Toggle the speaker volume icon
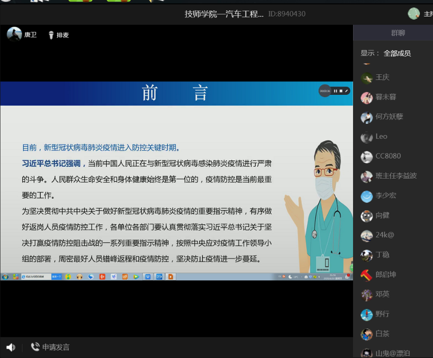This screenshot has width=433, height=358. coord(11,347)
